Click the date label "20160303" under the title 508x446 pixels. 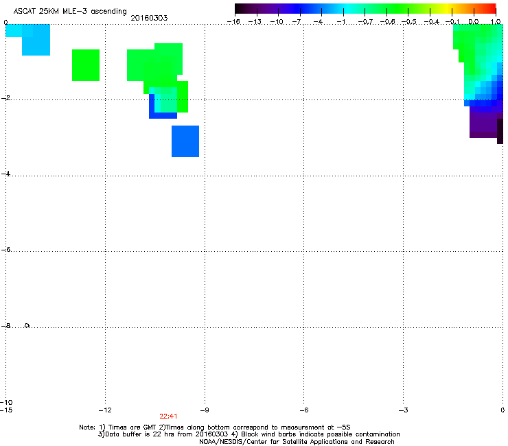point(149,18)
